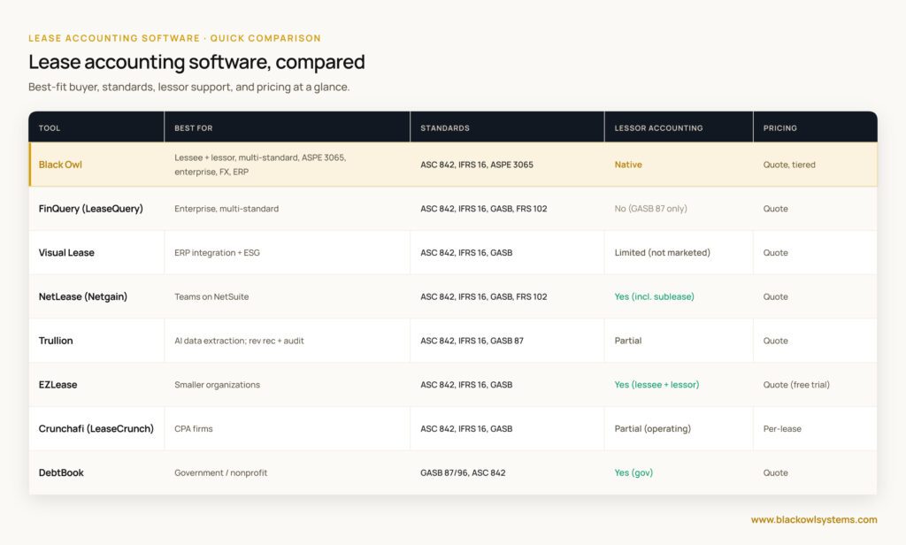
Task: Click Crunchafi's standards cell
Action: coord(466,428)
